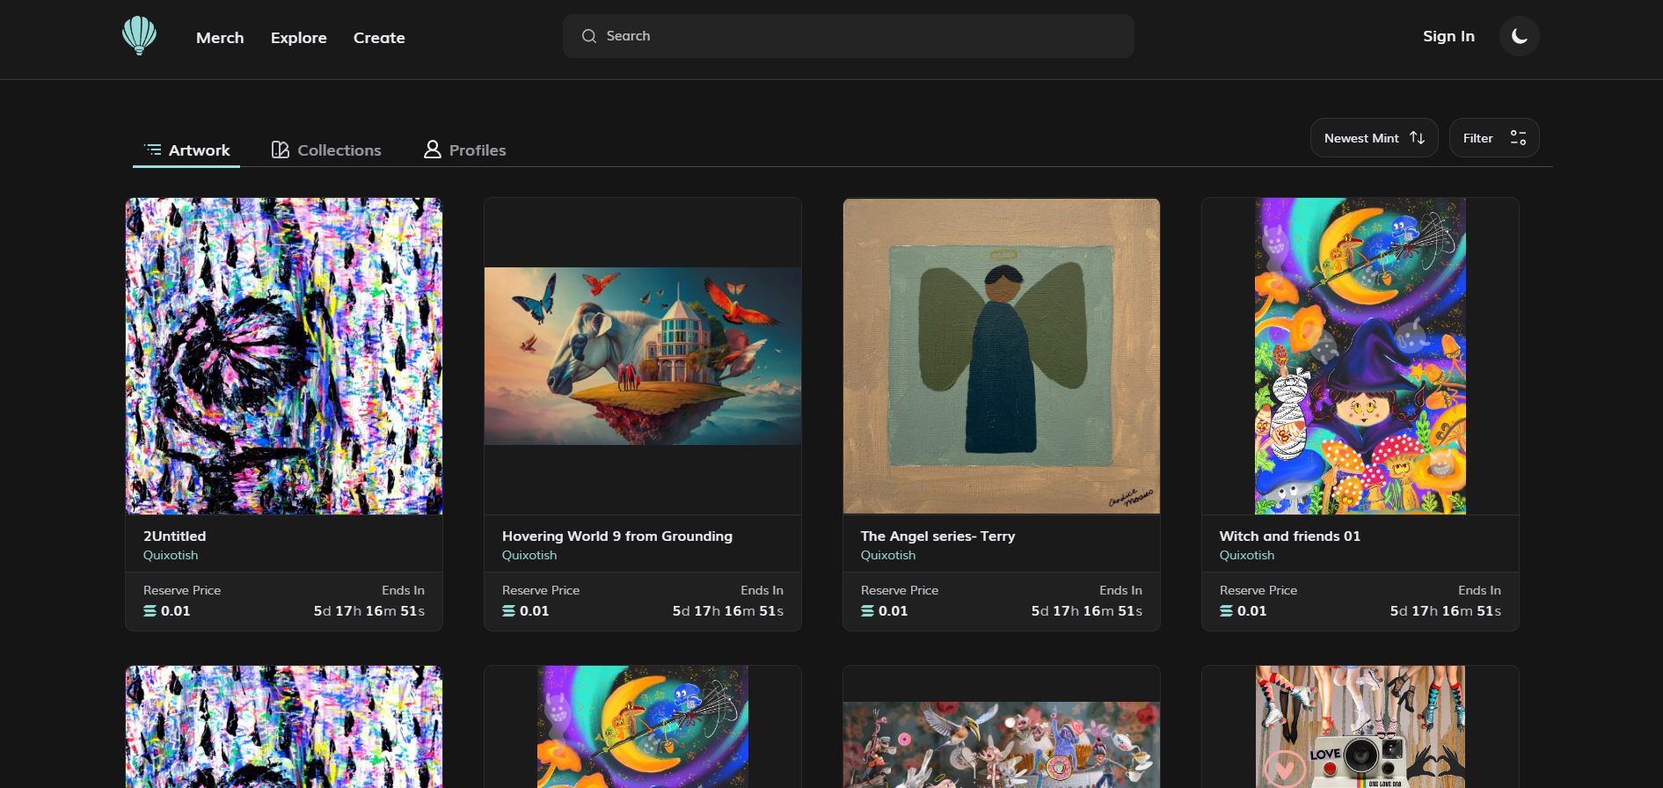1663x788 pixels.
Task: Click Hovering World 9 from Grounding title
Action: (x=617, y=536)
